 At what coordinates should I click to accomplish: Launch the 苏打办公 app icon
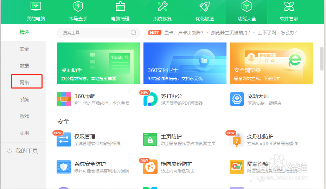(150, 99)
